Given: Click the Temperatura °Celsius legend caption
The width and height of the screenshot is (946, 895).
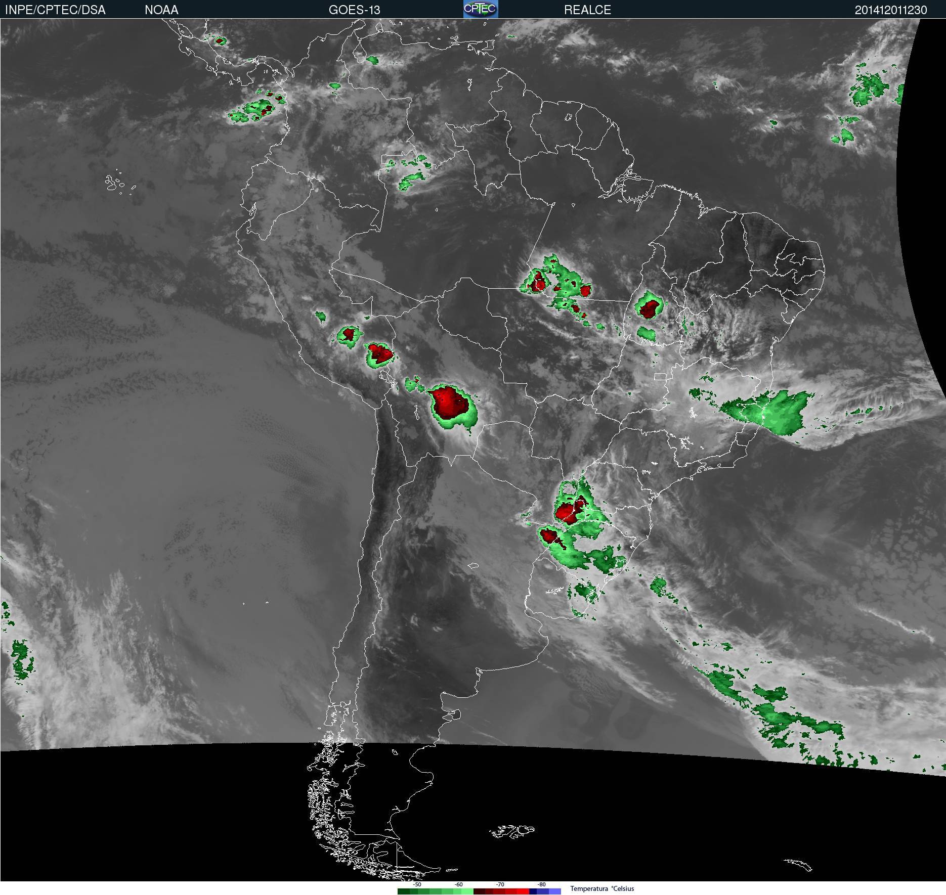Looking at the screenshot, I should pos(602,888).
